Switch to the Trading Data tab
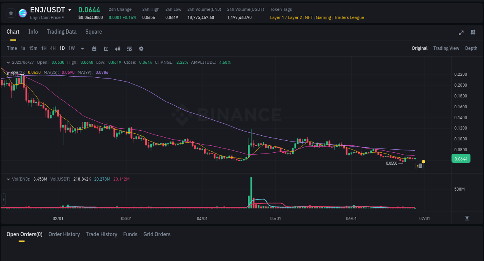Screen dimensions: 484x261 [62, 32]
